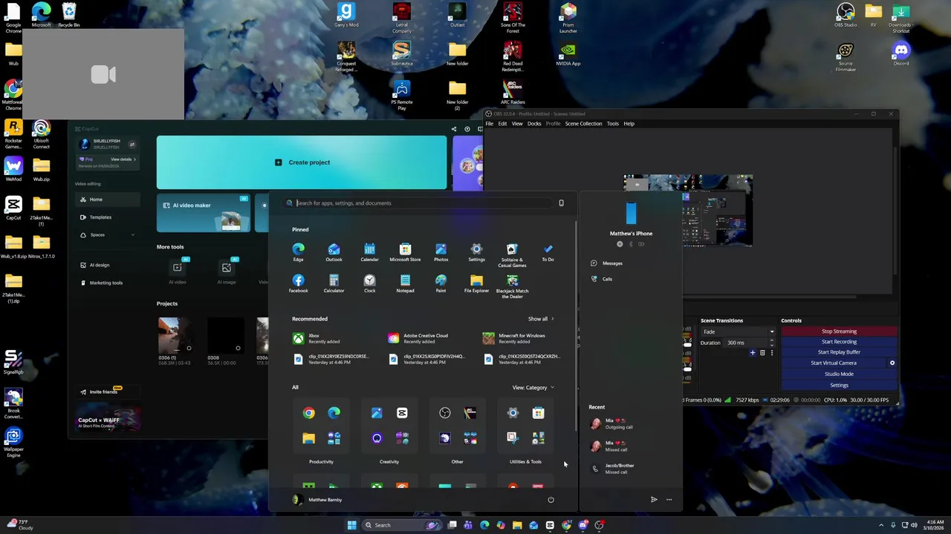The height and width of the screenshot is (534, 951).
Task: Open the OBS Docks menu
Action: pos(534,124)
